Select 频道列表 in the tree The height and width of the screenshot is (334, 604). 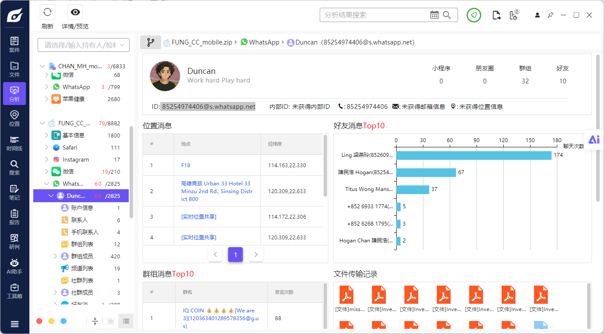coord(81,268)
